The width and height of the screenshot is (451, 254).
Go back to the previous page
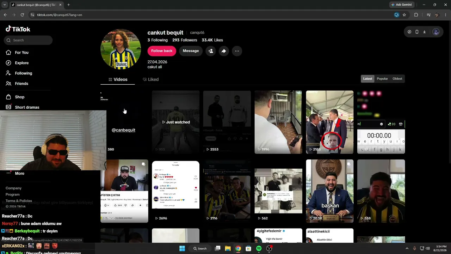pos(5,15)
